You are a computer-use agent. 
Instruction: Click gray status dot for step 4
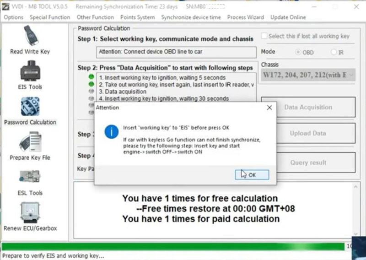pyautogui.click(x=91, y=98)
